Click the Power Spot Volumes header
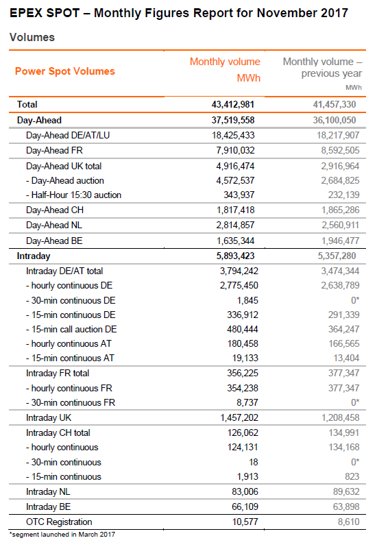This screenshot has width=377, height=549. coord(65,71)
